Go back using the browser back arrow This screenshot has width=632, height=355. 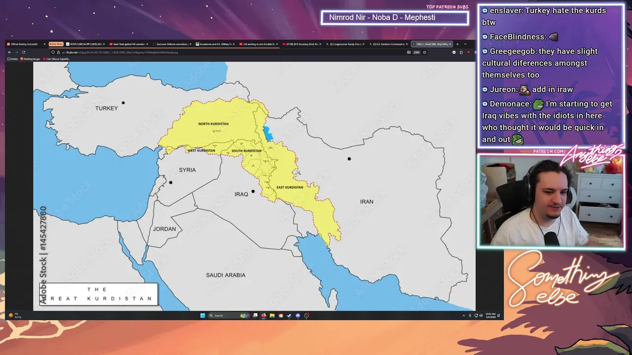[x=9, y=52]
